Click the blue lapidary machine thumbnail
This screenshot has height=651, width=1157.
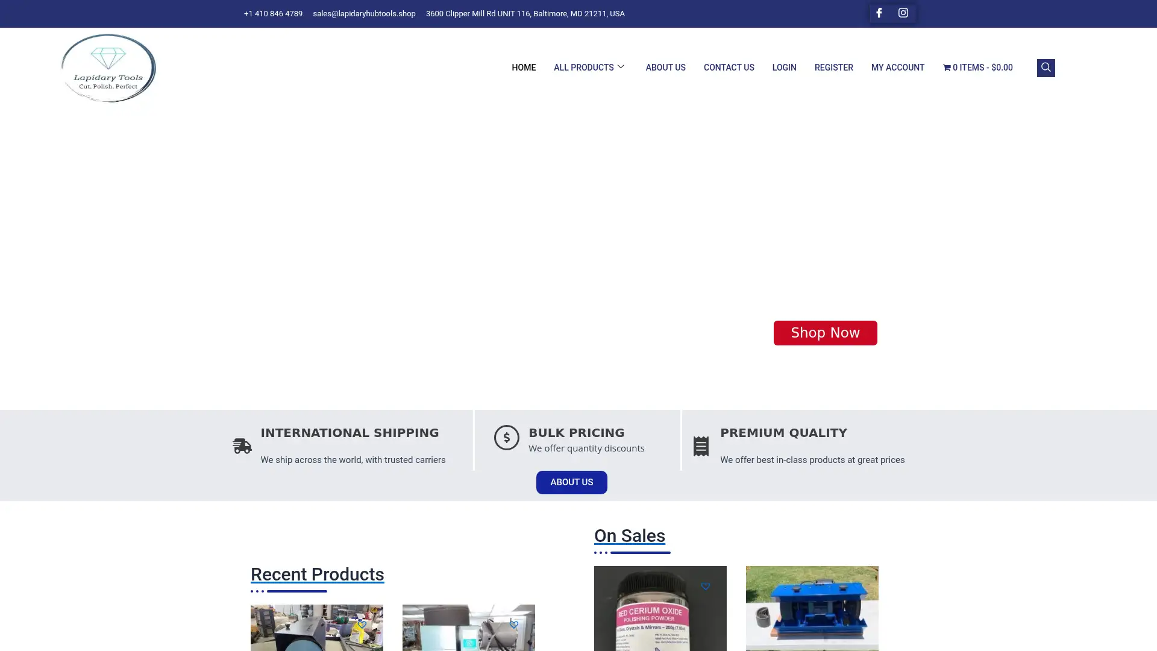click(x=812, y=609)
